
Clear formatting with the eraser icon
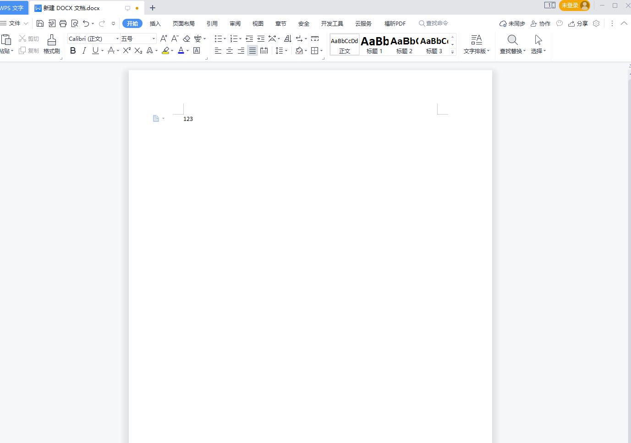pos(187,38)
